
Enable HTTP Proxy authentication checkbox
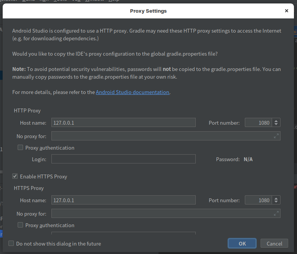pos(20,147)
